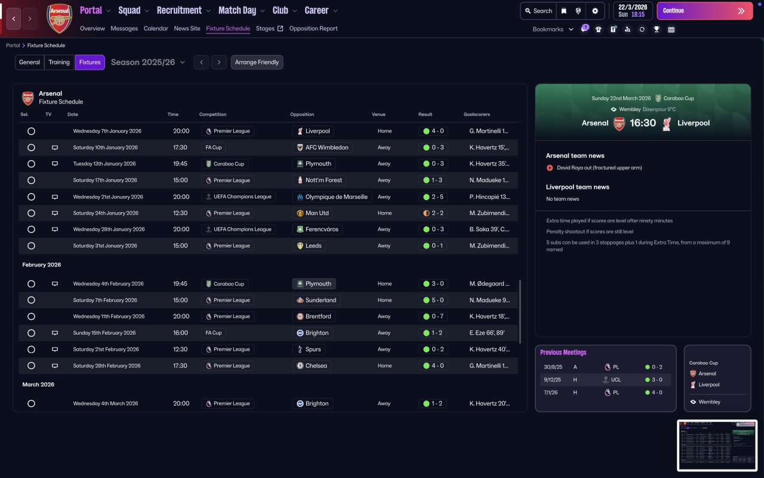Open the messages bubble with notification badge
The image size is (764, 478).
coord(584,29)
